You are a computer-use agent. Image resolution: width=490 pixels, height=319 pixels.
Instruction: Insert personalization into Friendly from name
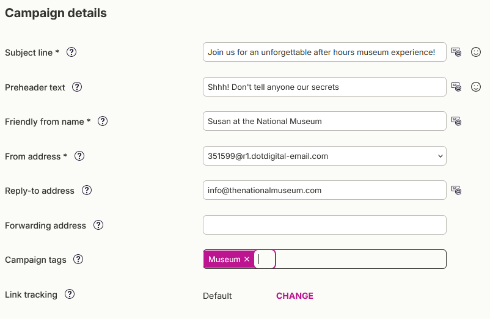pos(456,121)
